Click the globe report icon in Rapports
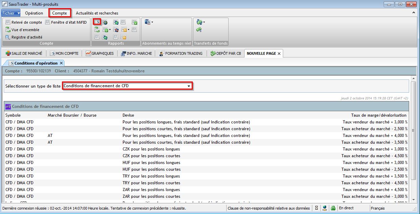 [x=105, y=22]
